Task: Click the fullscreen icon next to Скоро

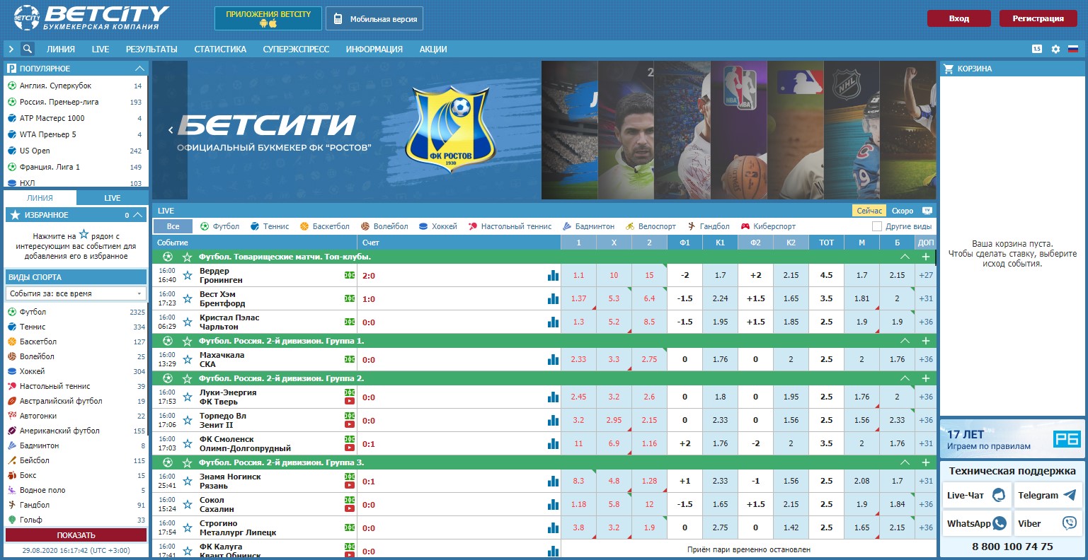Action: (927, 211)
